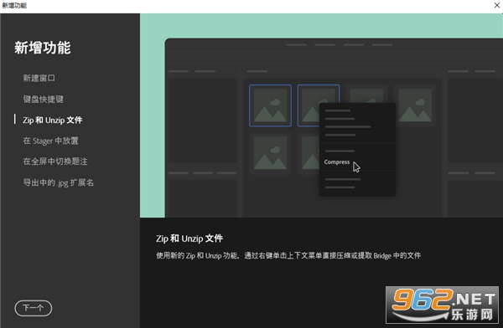Open 导出中的 .jpg 扩展名 item
The height and width of the screenshot is (328, 503).
(x=59, y=182)
